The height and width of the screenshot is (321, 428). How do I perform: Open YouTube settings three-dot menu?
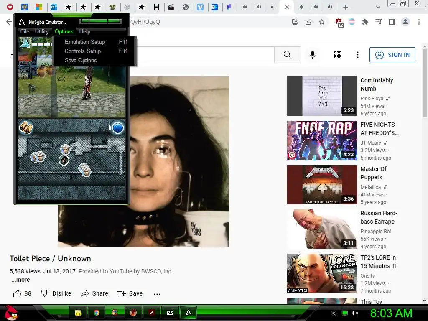click(358, 55)
